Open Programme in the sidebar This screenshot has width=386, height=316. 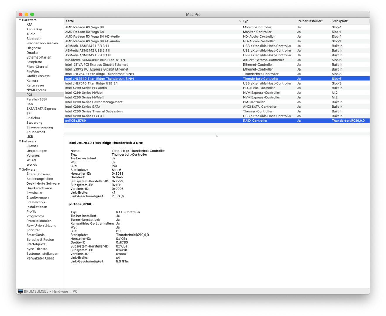point(35,217)
